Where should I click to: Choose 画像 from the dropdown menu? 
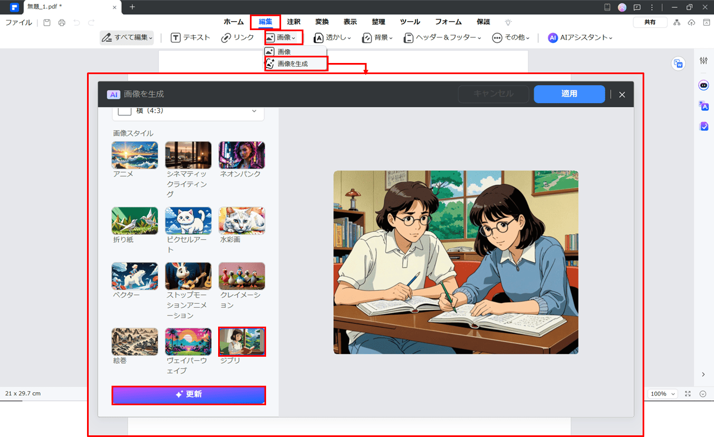pyautogui.click(x=295, y=51)
